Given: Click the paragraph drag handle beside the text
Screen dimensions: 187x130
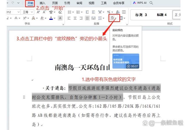Looking at the screenshot, I should pyautogui.click(x=24, y=97).
